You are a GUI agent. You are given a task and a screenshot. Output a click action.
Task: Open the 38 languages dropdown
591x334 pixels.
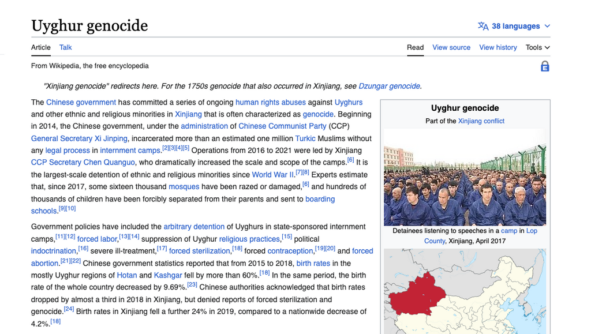tap(514, 26)
